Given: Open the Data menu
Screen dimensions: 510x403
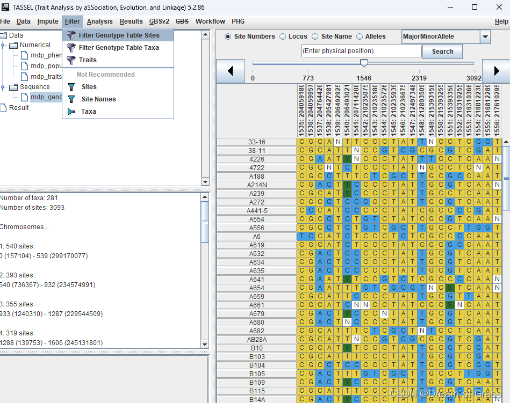Looking at the screenshot, I should click(24, 21).
